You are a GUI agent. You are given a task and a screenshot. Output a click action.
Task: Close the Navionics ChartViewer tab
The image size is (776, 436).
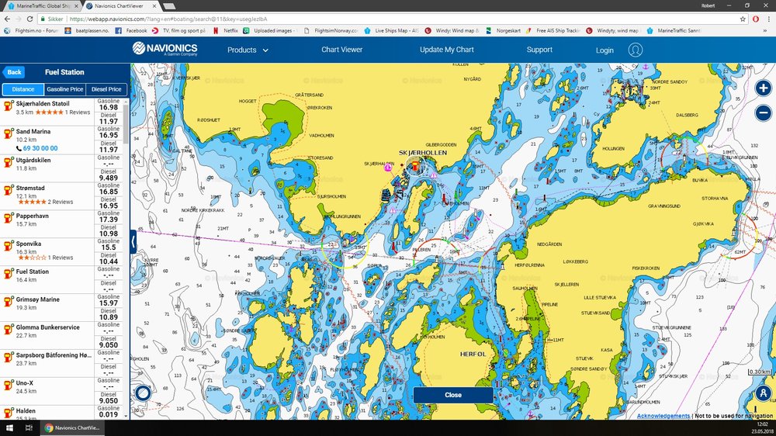tap(154, 6)
